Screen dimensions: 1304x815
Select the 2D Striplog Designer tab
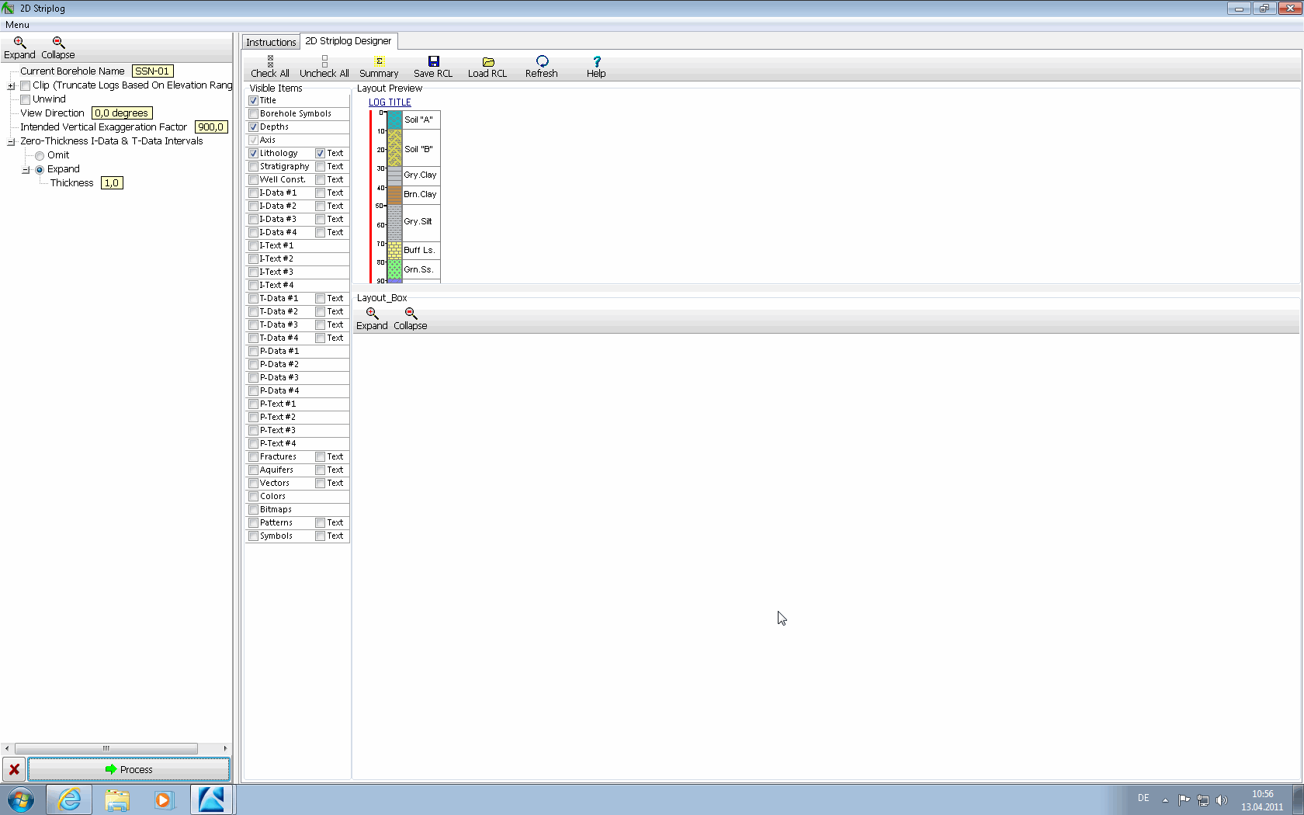pyautogui.click(x=349, y=40)
